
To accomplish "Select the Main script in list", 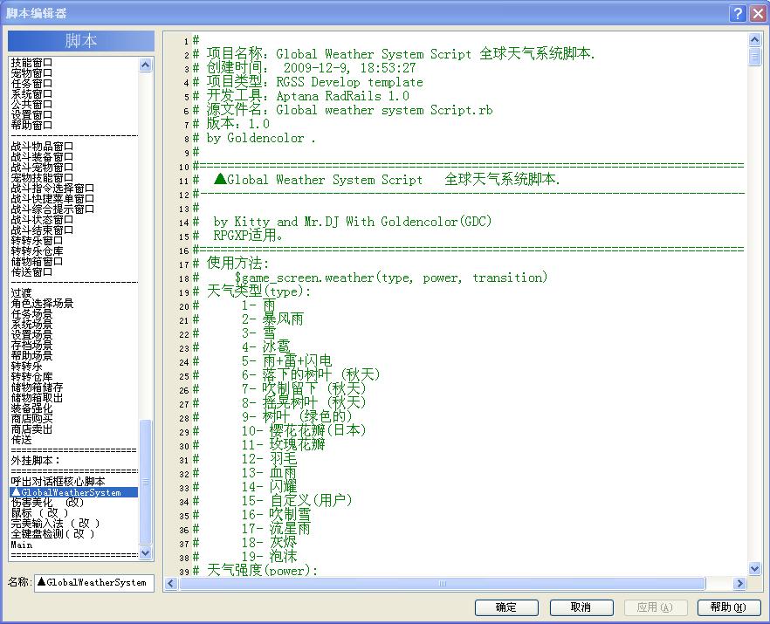I will click(x=22, y=545).
